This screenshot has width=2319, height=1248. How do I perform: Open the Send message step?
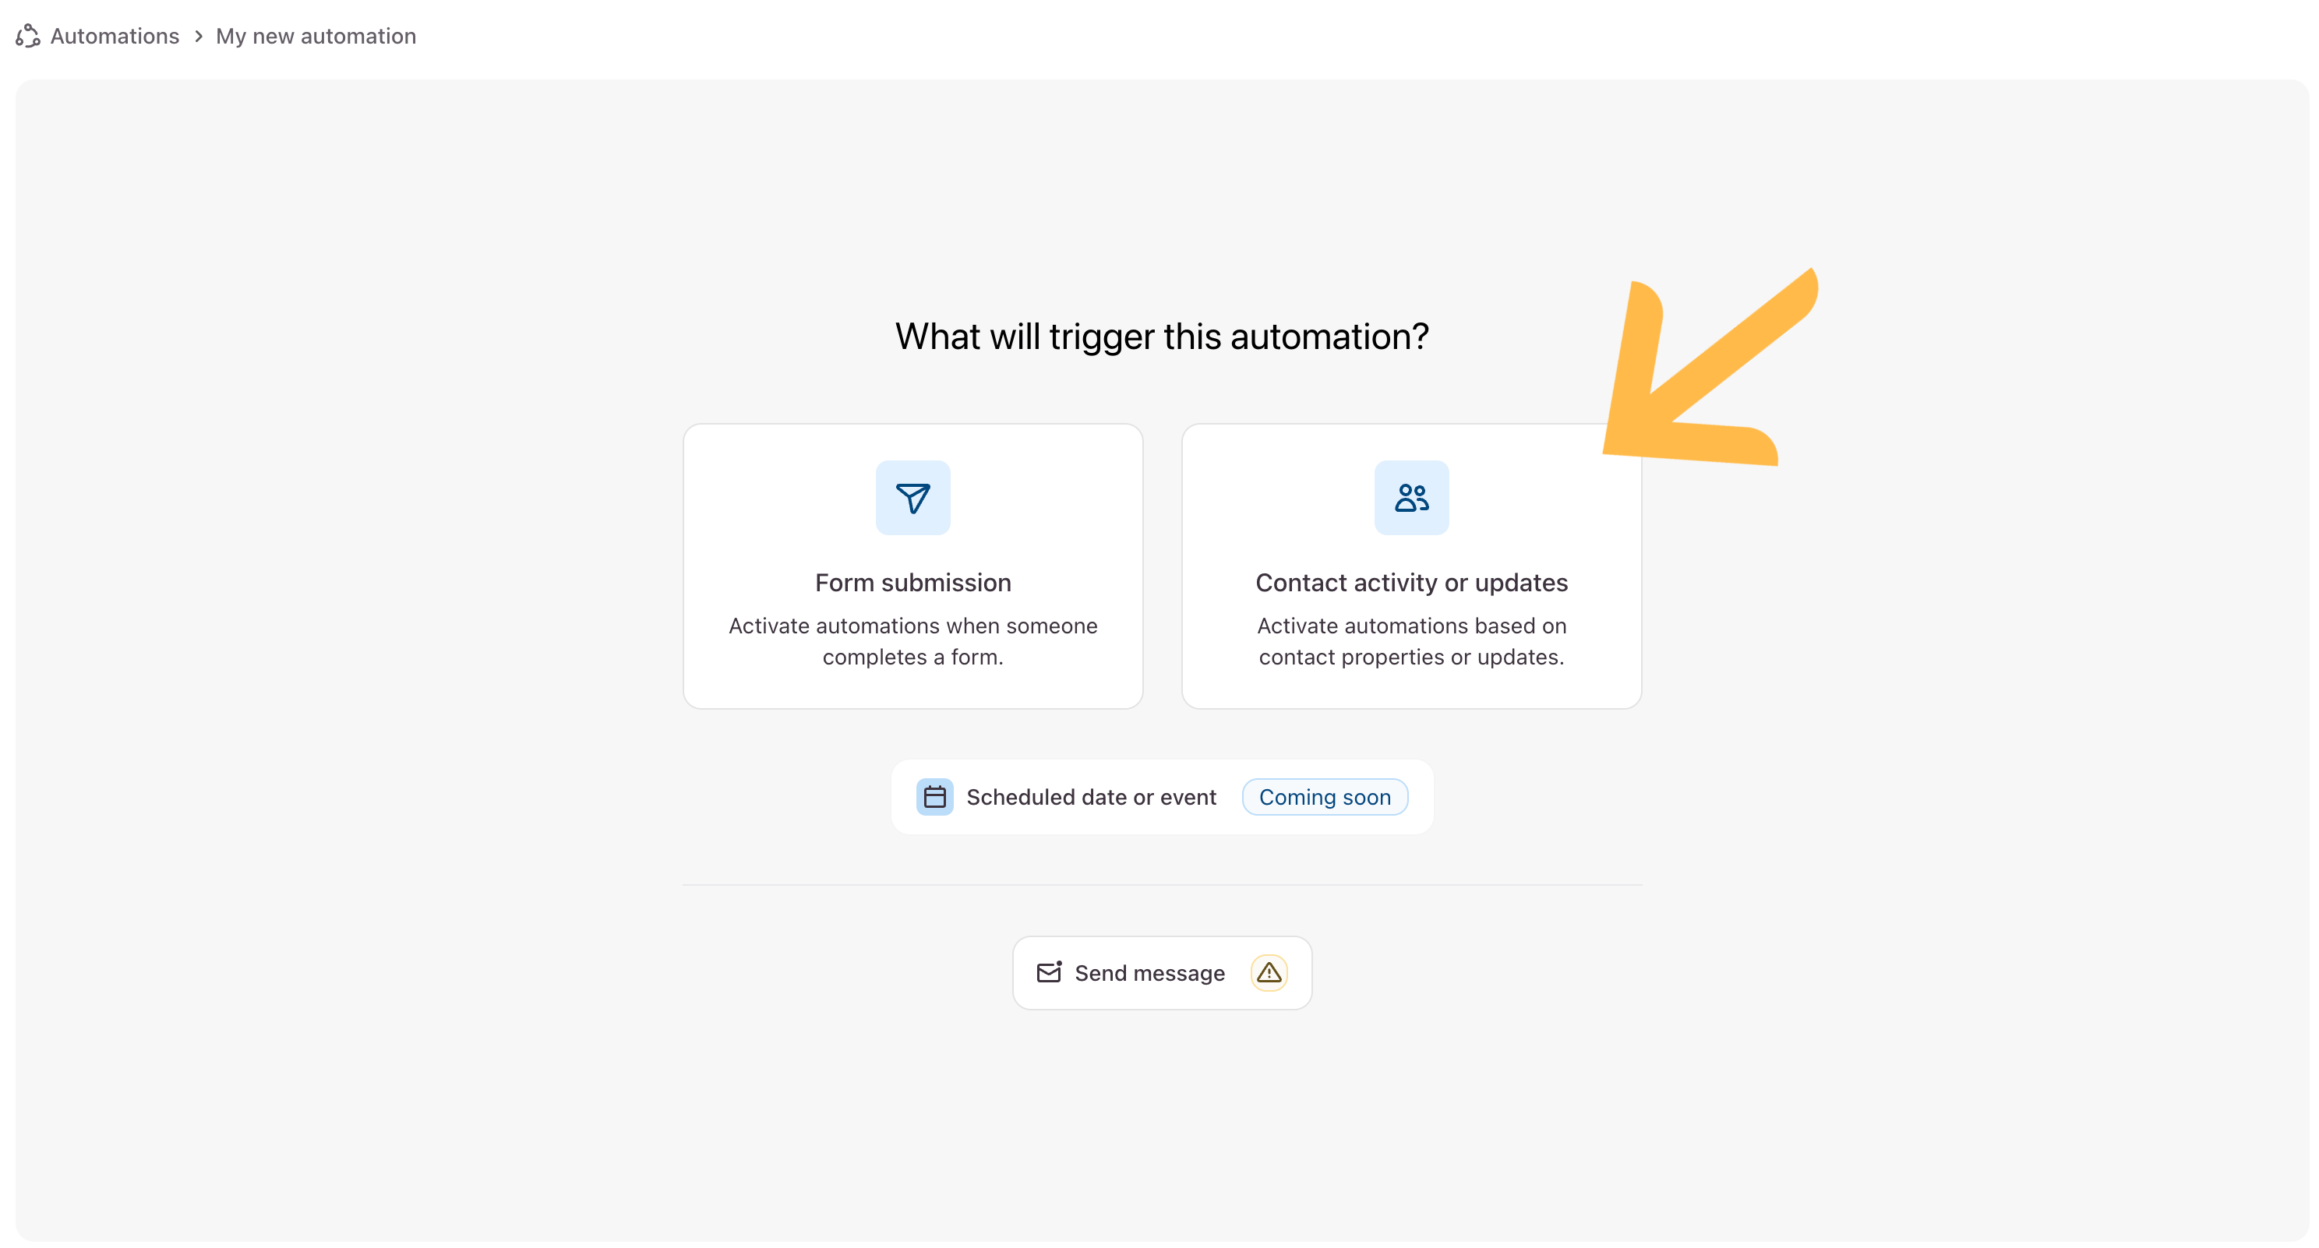[x=1149, y=973]
